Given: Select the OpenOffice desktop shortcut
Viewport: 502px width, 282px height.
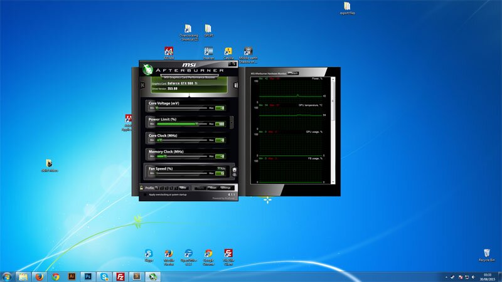Looking at the screenshot, I should tap(189, 258).
